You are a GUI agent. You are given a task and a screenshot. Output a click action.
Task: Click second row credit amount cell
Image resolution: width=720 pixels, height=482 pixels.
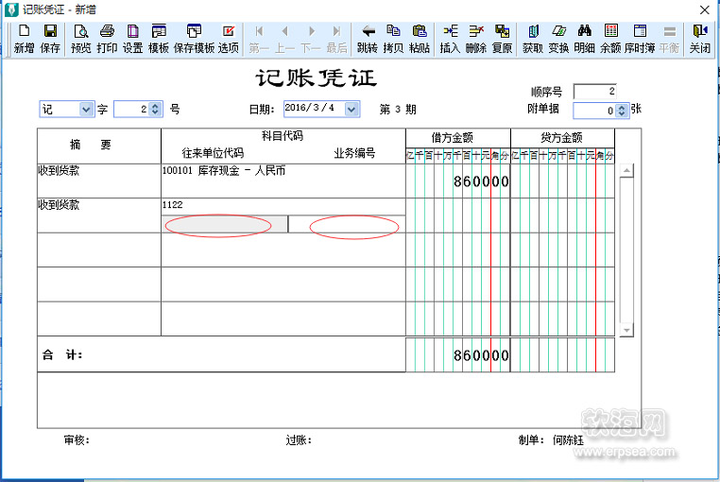[x=562, y=215]
